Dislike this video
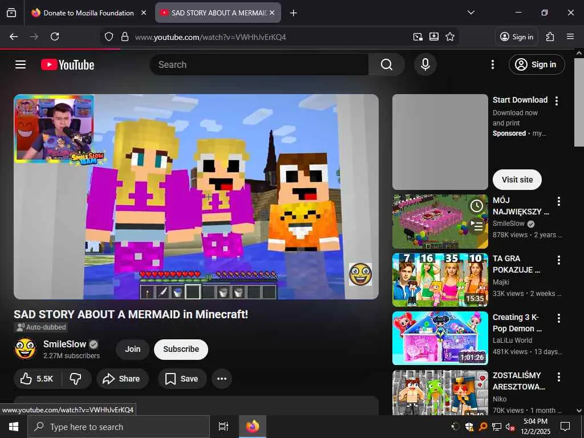 [76, 379]
